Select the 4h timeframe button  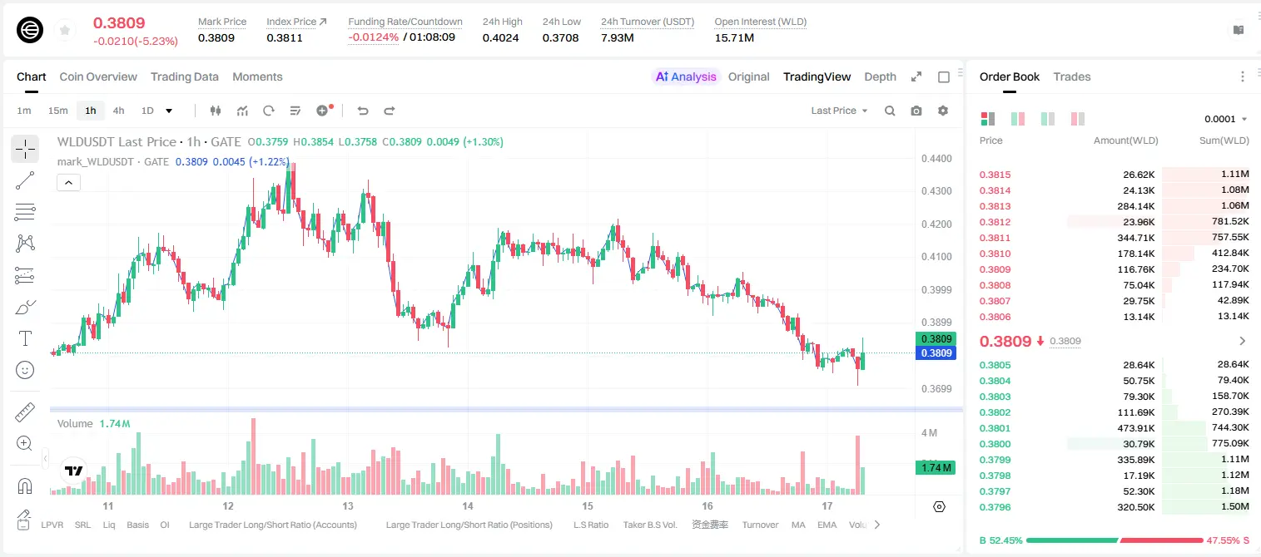click(x=118, y=111)
